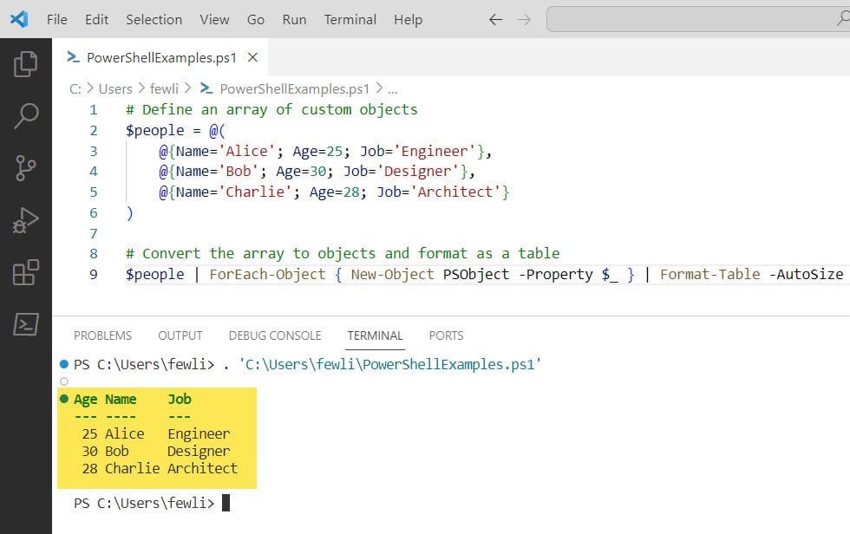Image resolution: width=850 pixels, height=534 pixels.
Task: Open the Source Control view
Action: coord(26,166)
